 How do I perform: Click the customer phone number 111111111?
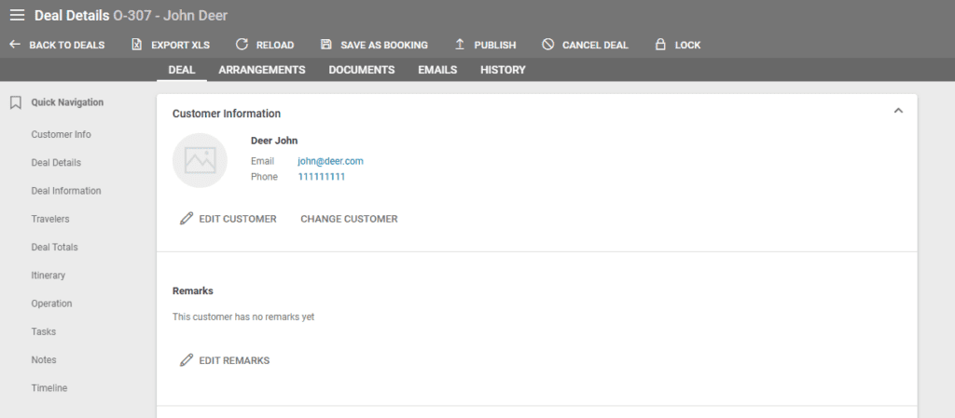[322, 177]
